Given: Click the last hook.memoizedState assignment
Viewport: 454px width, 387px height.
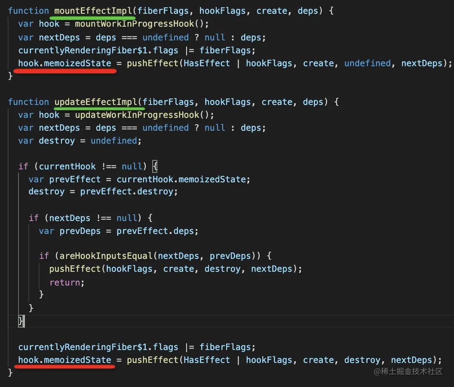Looking at the screenshot, I should click(64, 360).
